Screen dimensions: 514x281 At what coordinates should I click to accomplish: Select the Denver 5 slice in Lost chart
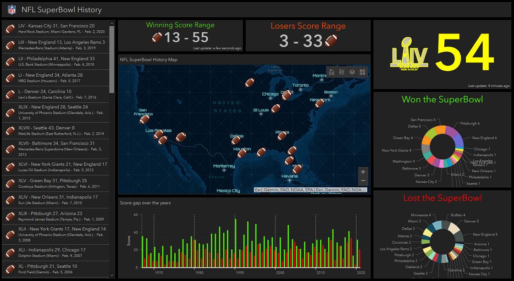(x=454, y=227)
